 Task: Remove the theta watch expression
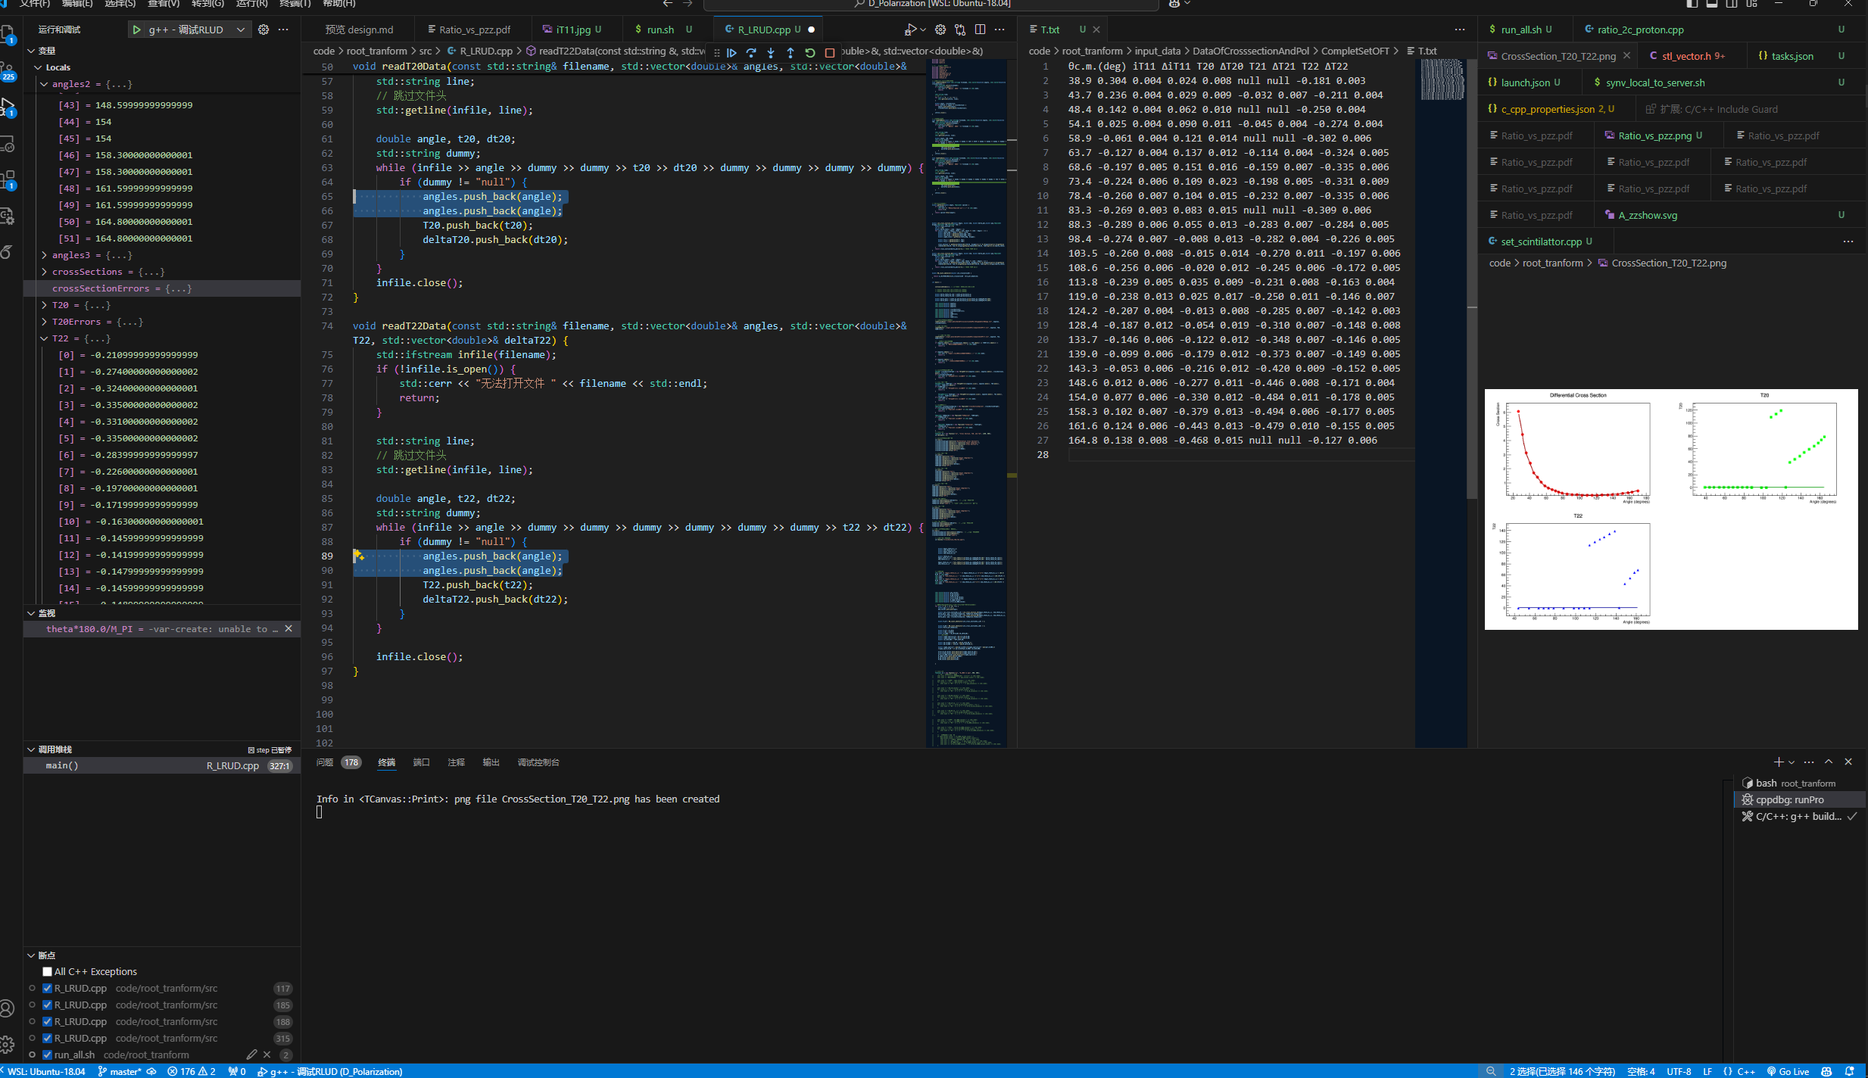pyautogui.click(x=288, y=629)
